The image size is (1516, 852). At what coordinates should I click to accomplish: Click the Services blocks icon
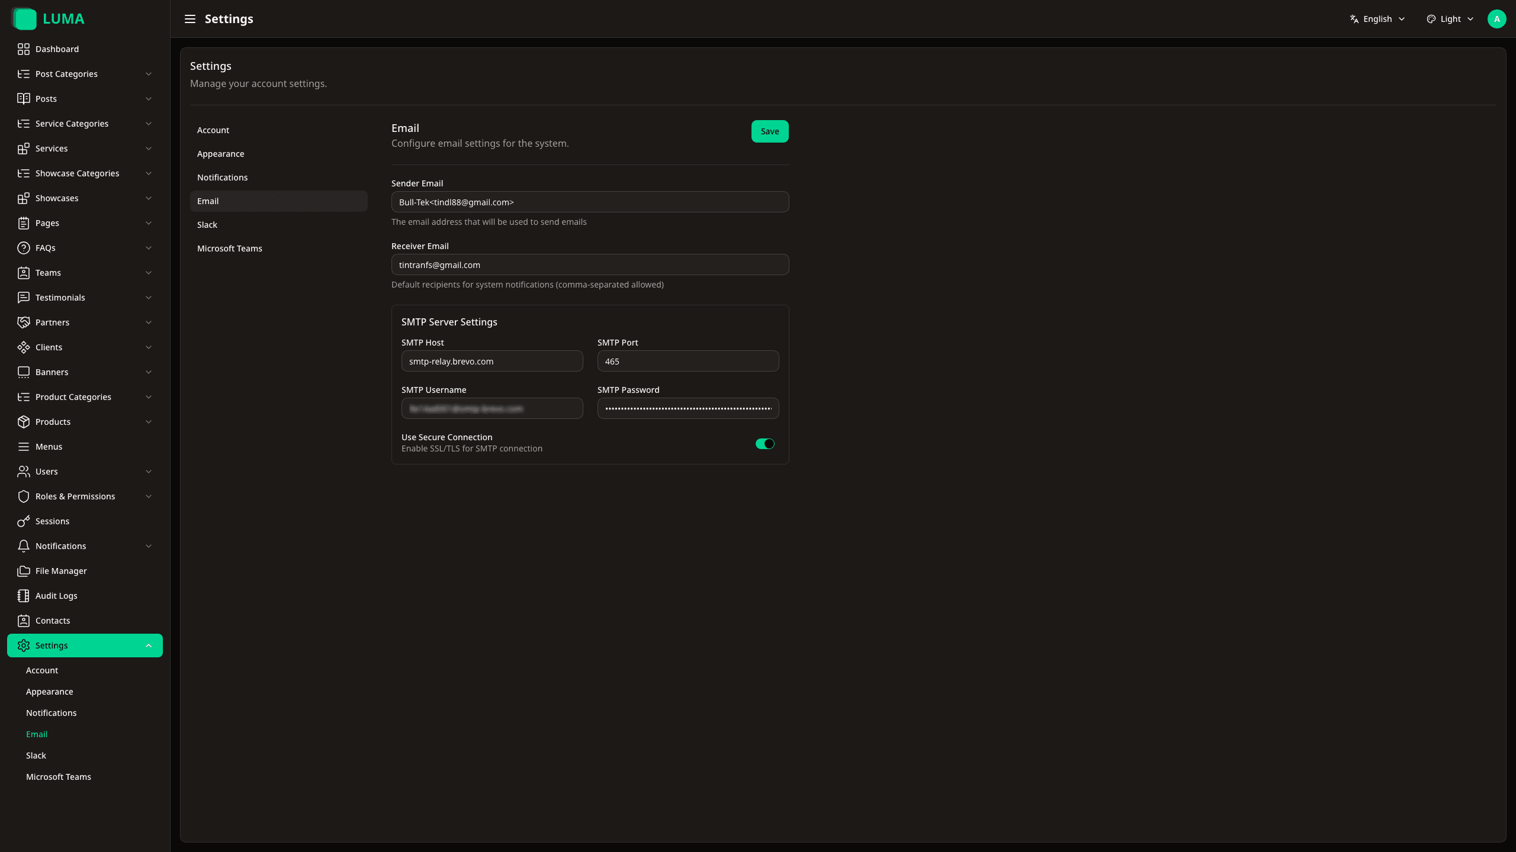(24, 149)
